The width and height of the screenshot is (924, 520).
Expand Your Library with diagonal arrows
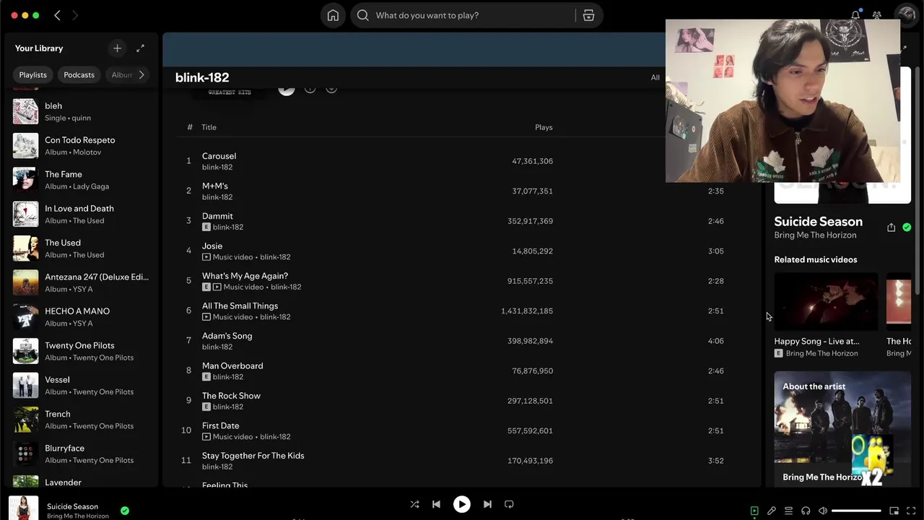pyautogui.click(x=140, y=48)
